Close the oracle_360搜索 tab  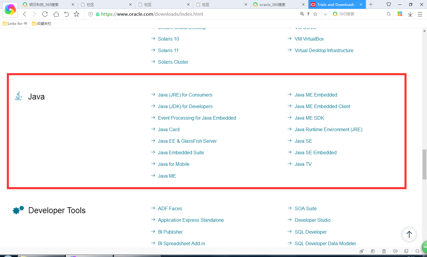click(x=303, y=4)
